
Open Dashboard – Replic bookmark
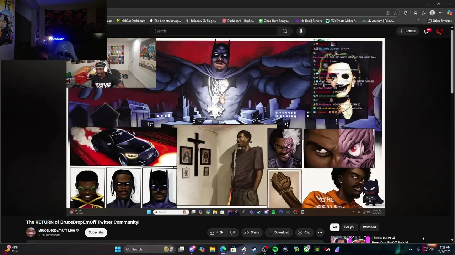coord(238,21)
